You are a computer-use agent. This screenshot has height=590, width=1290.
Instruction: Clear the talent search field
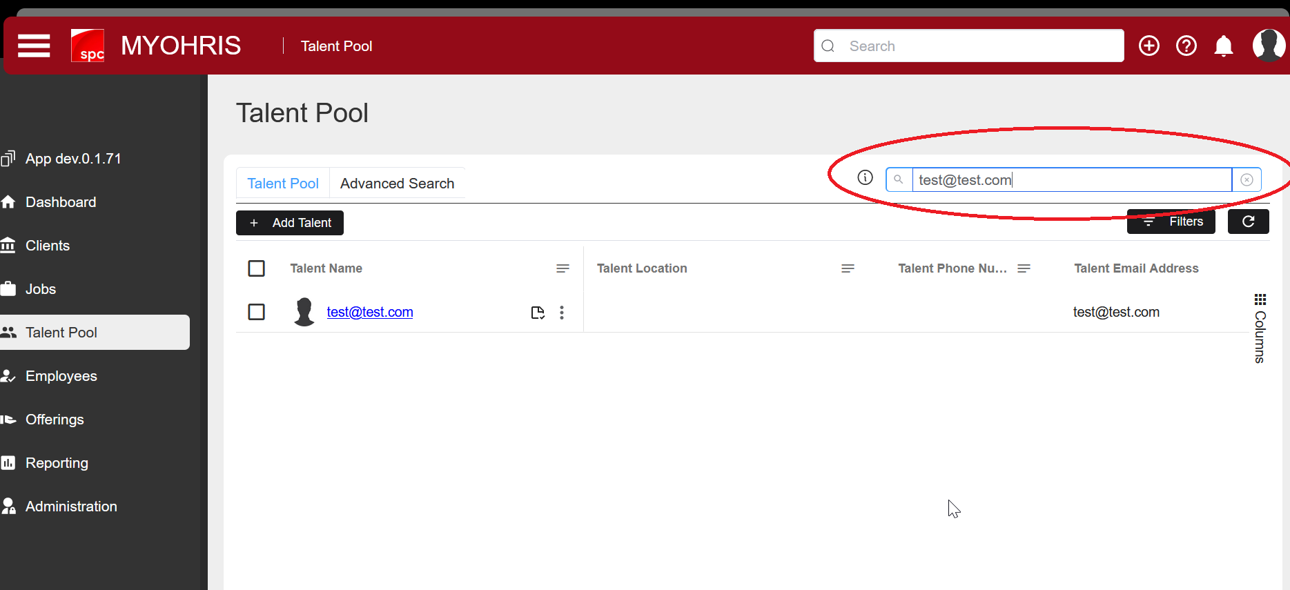(1247, 180)
